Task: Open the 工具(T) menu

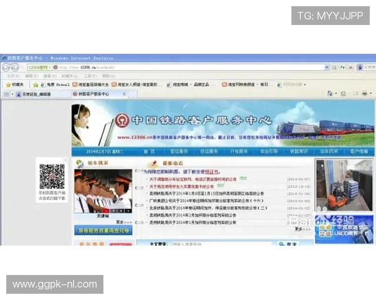Action: pyautogui.click(x=90, y=76)
